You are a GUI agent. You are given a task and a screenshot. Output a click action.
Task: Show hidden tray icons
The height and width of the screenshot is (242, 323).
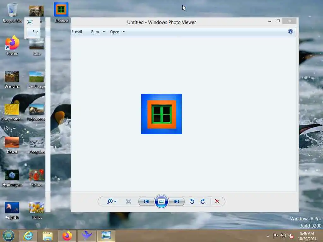coord(268,236)
